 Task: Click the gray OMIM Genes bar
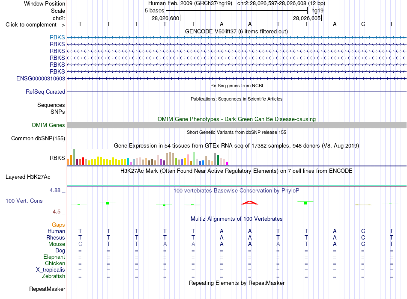coord(236,125)
